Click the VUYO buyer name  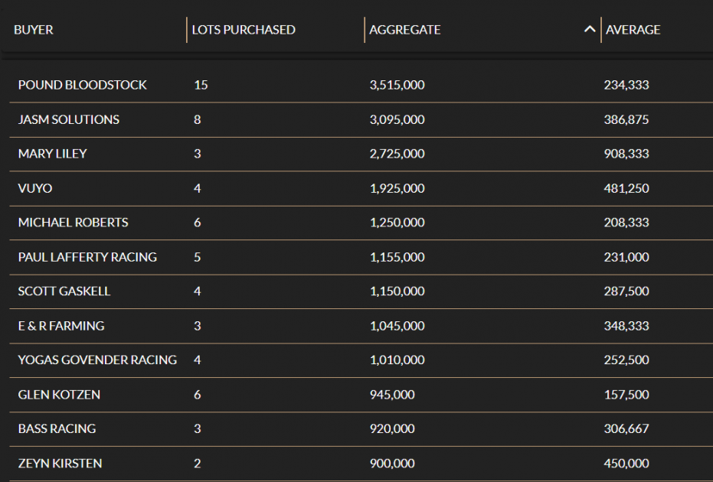click(x=35, y=188)
